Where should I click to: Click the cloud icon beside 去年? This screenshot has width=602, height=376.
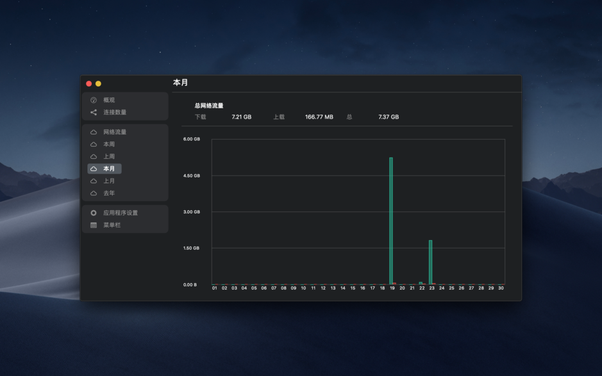[94, 193]
